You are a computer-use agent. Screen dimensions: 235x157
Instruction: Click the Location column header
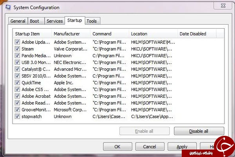click(153, 34)
